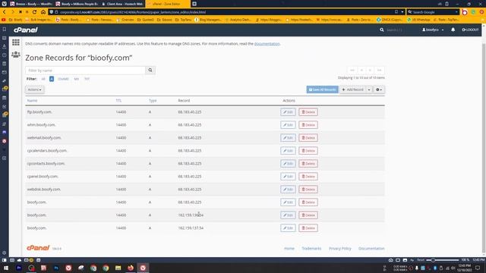This screenshot has height=273, width=486.
Task: Open bookmarks panel in Vivaldi sidebar
Action: (5, 29)
